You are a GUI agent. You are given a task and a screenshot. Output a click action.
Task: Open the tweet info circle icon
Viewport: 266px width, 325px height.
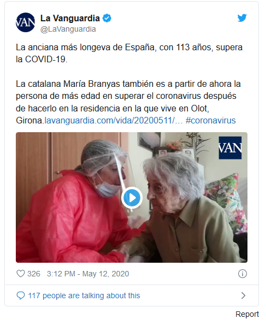point(243,274)
